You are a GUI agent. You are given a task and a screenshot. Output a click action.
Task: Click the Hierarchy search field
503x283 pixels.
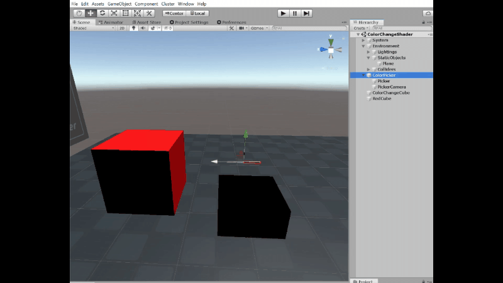(x=402, y=28)
